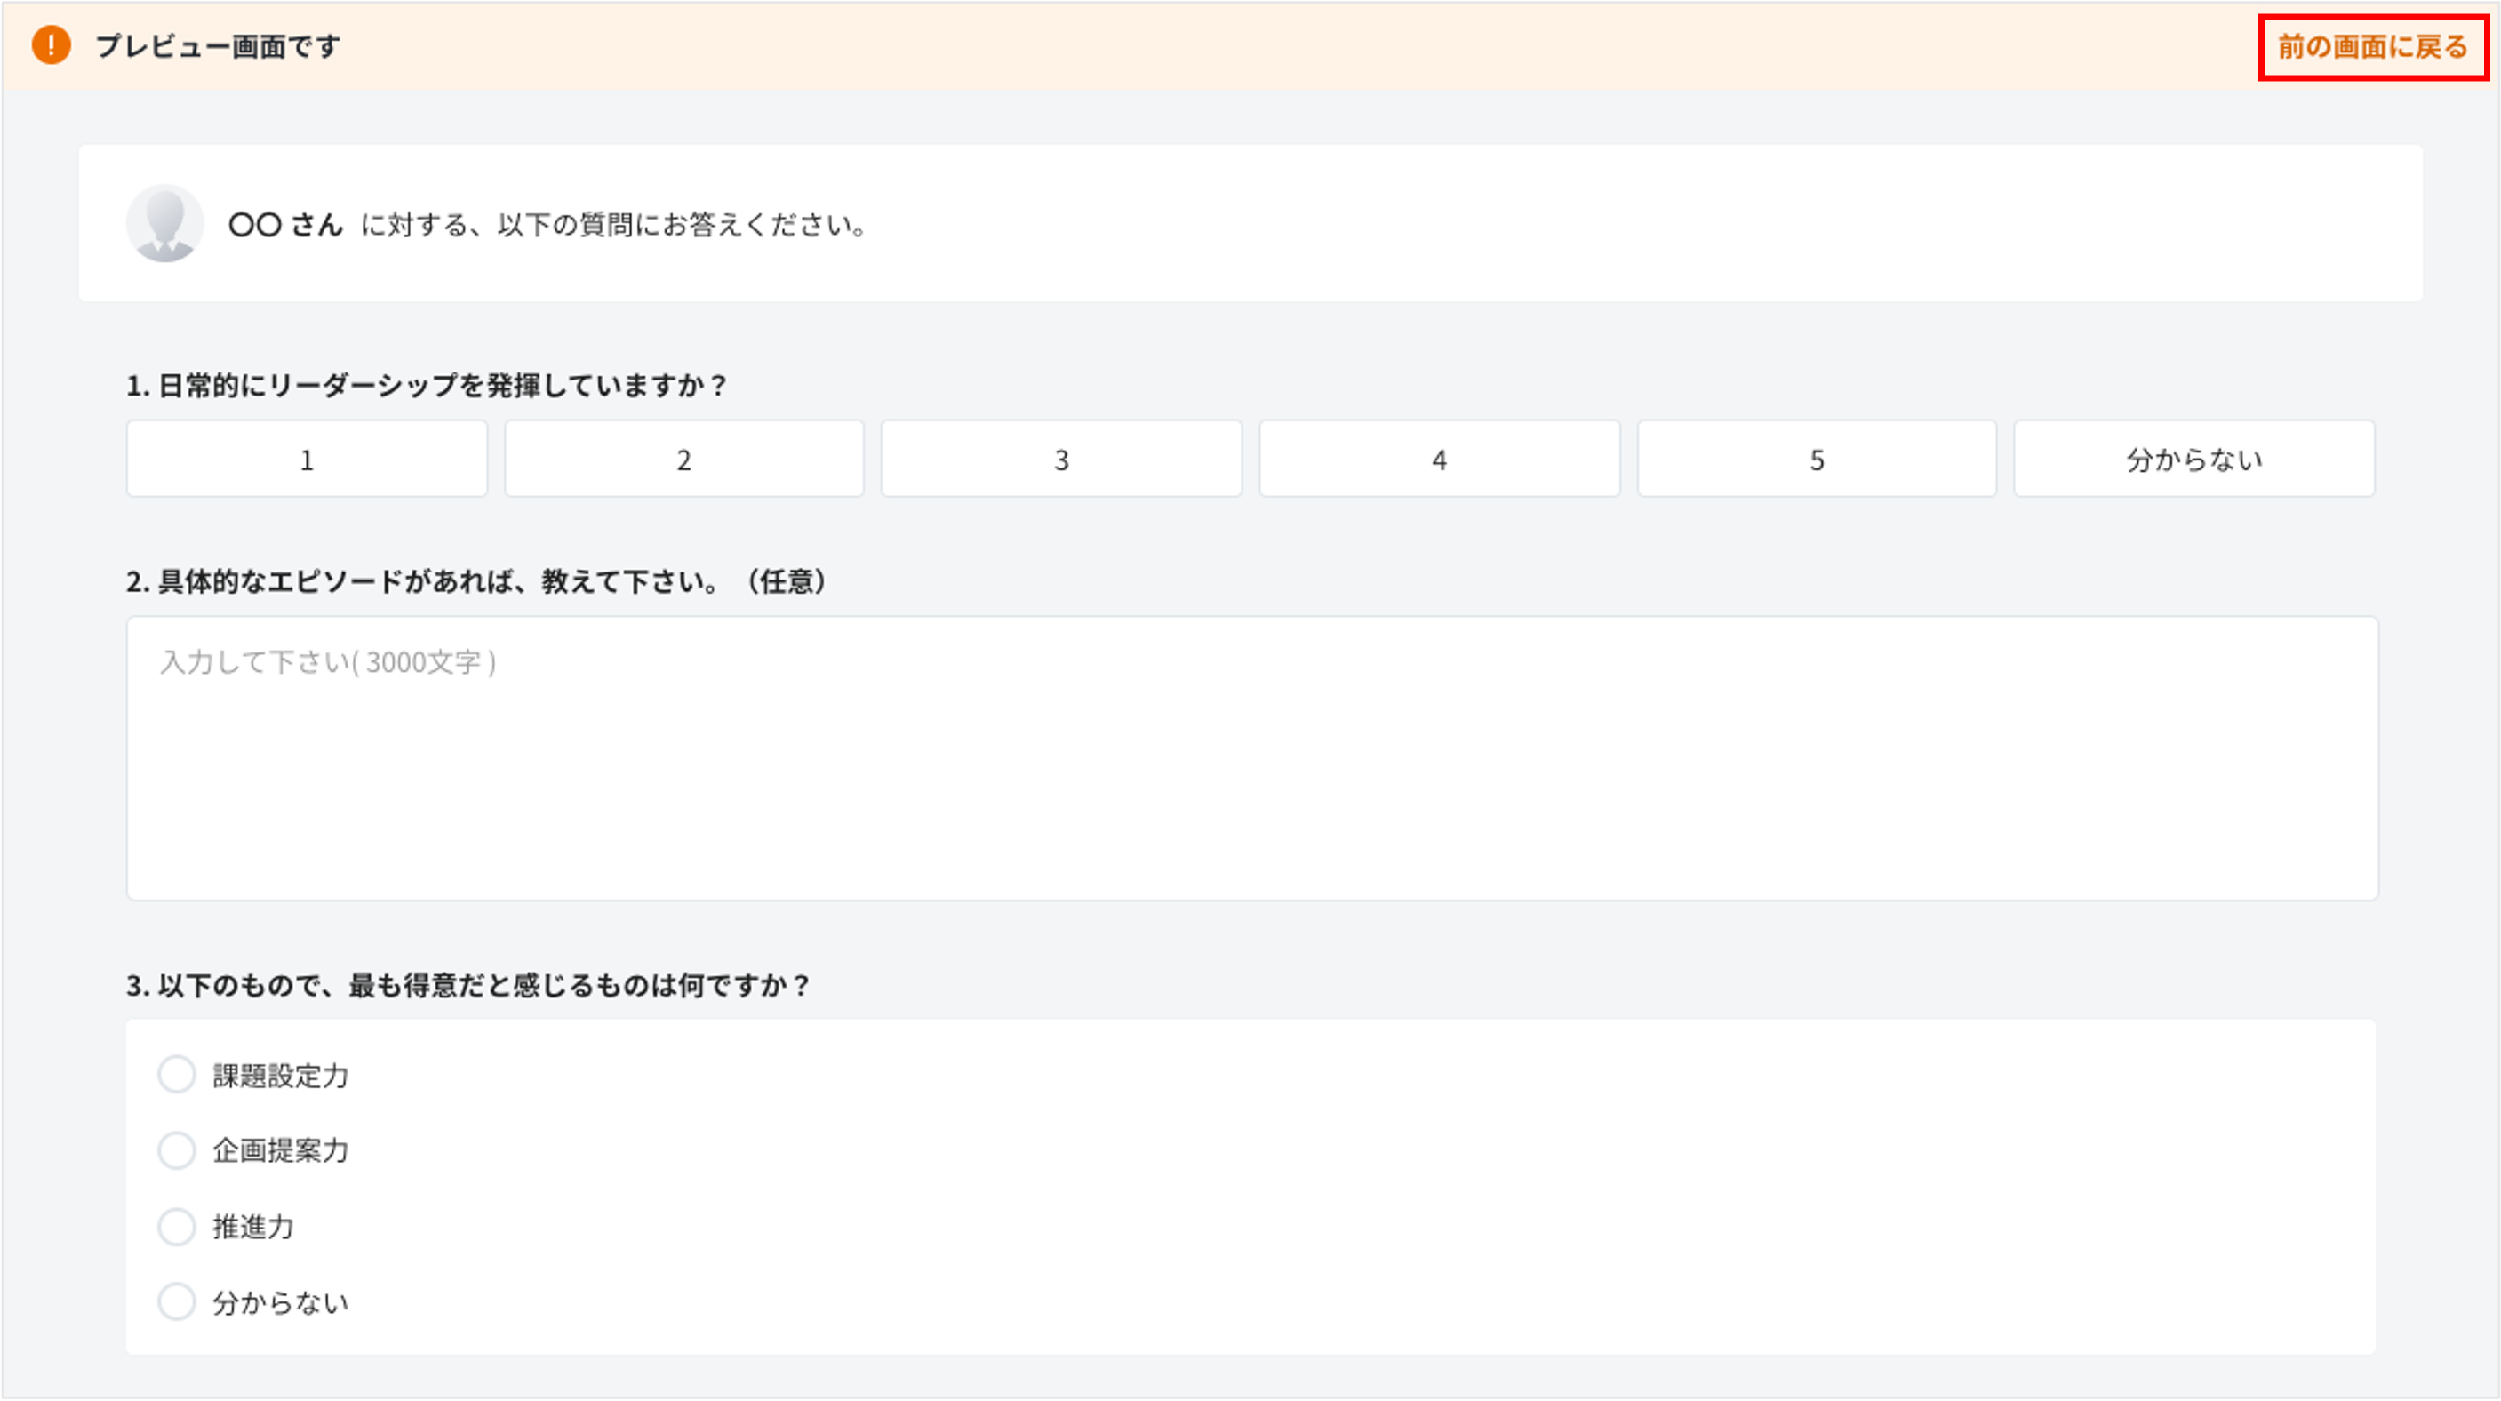Select 課題設定力 radio button
The height and width of the screenshot is (1401, 2501).
click(x=177, y=1075)
